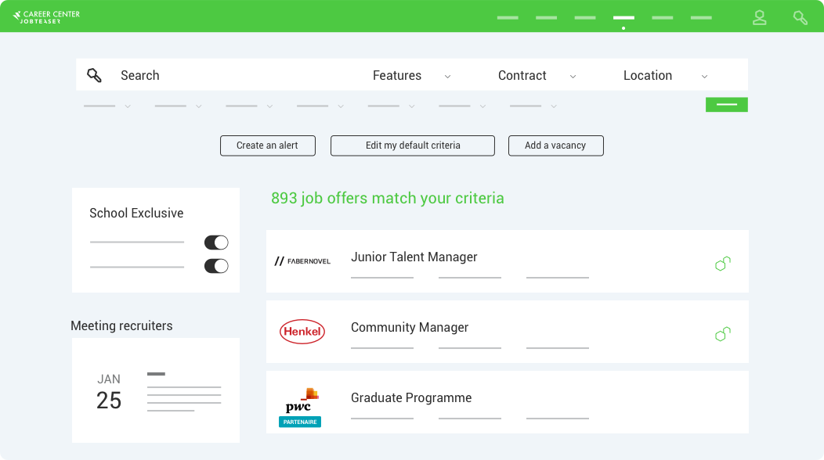Screen dimensions: 824x460
Task: Click the lock icon on Junior Talent Manager
Action: tap(723, 263)
